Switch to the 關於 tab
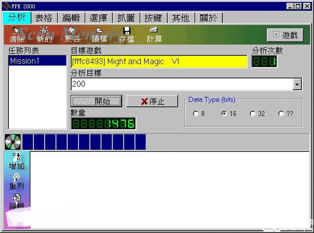The height and width of the screenshot is (233, 314). click(x=208, y=18)
